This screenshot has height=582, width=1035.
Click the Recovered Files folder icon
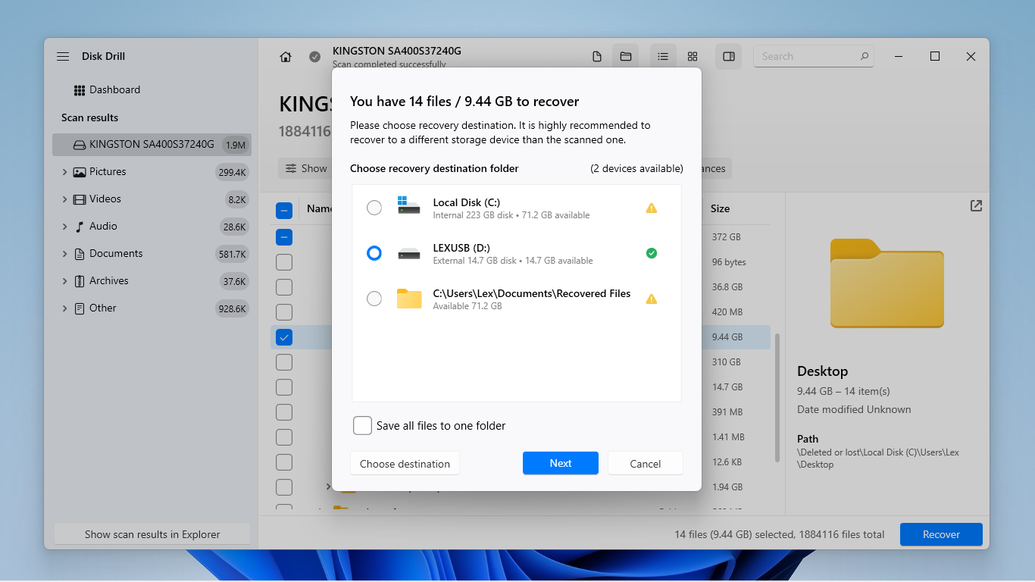coord(409,299)
